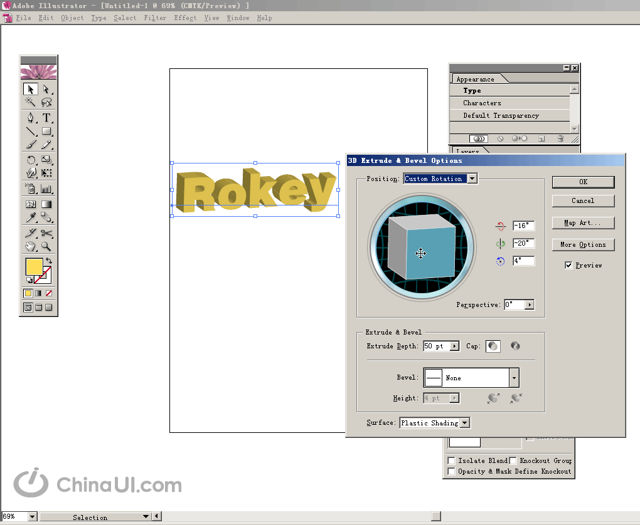Pick the Eyedropper tool
640x525 pixels.
pyautogui.click(x=31, y=217)
